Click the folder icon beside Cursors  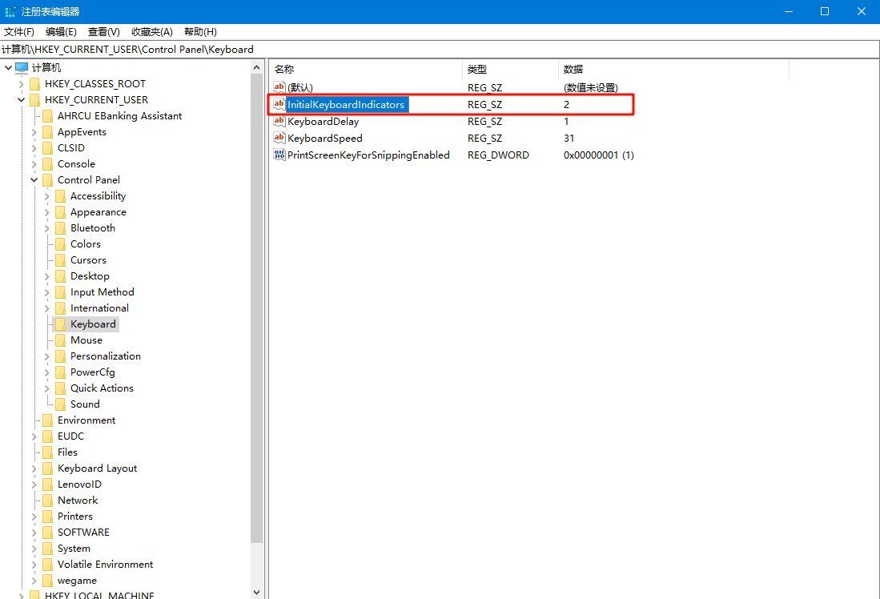click(61, 260)
